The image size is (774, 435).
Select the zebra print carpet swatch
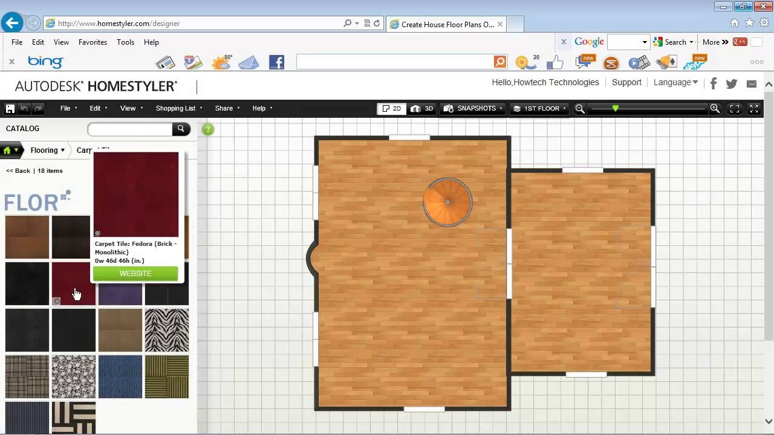(167, 330)
